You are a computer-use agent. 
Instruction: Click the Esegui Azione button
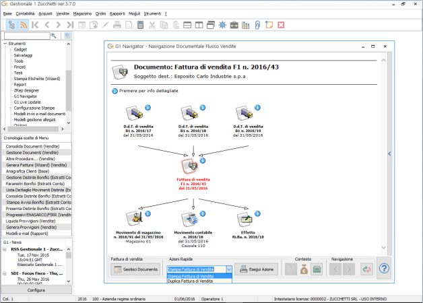click(x=256, y=269)
